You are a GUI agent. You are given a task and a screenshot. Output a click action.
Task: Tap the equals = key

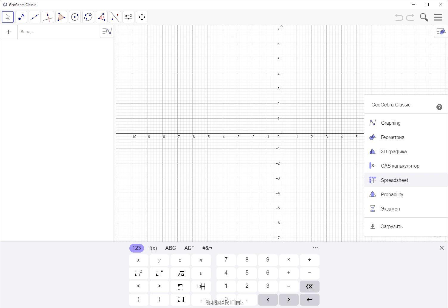(289, 286)
